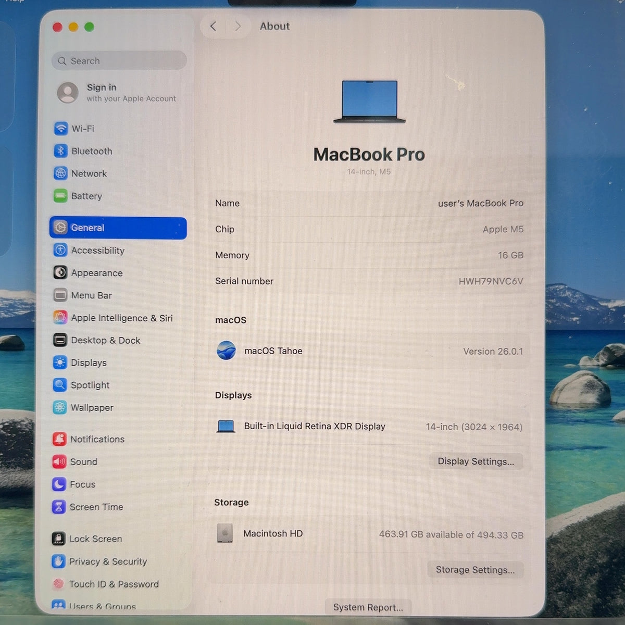Image resolution: width=625 pixels, height=625 pixels.
Task: Go forward with the right chevron
Action: [238, 26]
